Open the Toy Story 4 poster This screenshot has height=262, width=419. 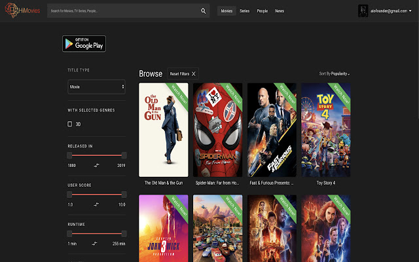pos(326,130)
